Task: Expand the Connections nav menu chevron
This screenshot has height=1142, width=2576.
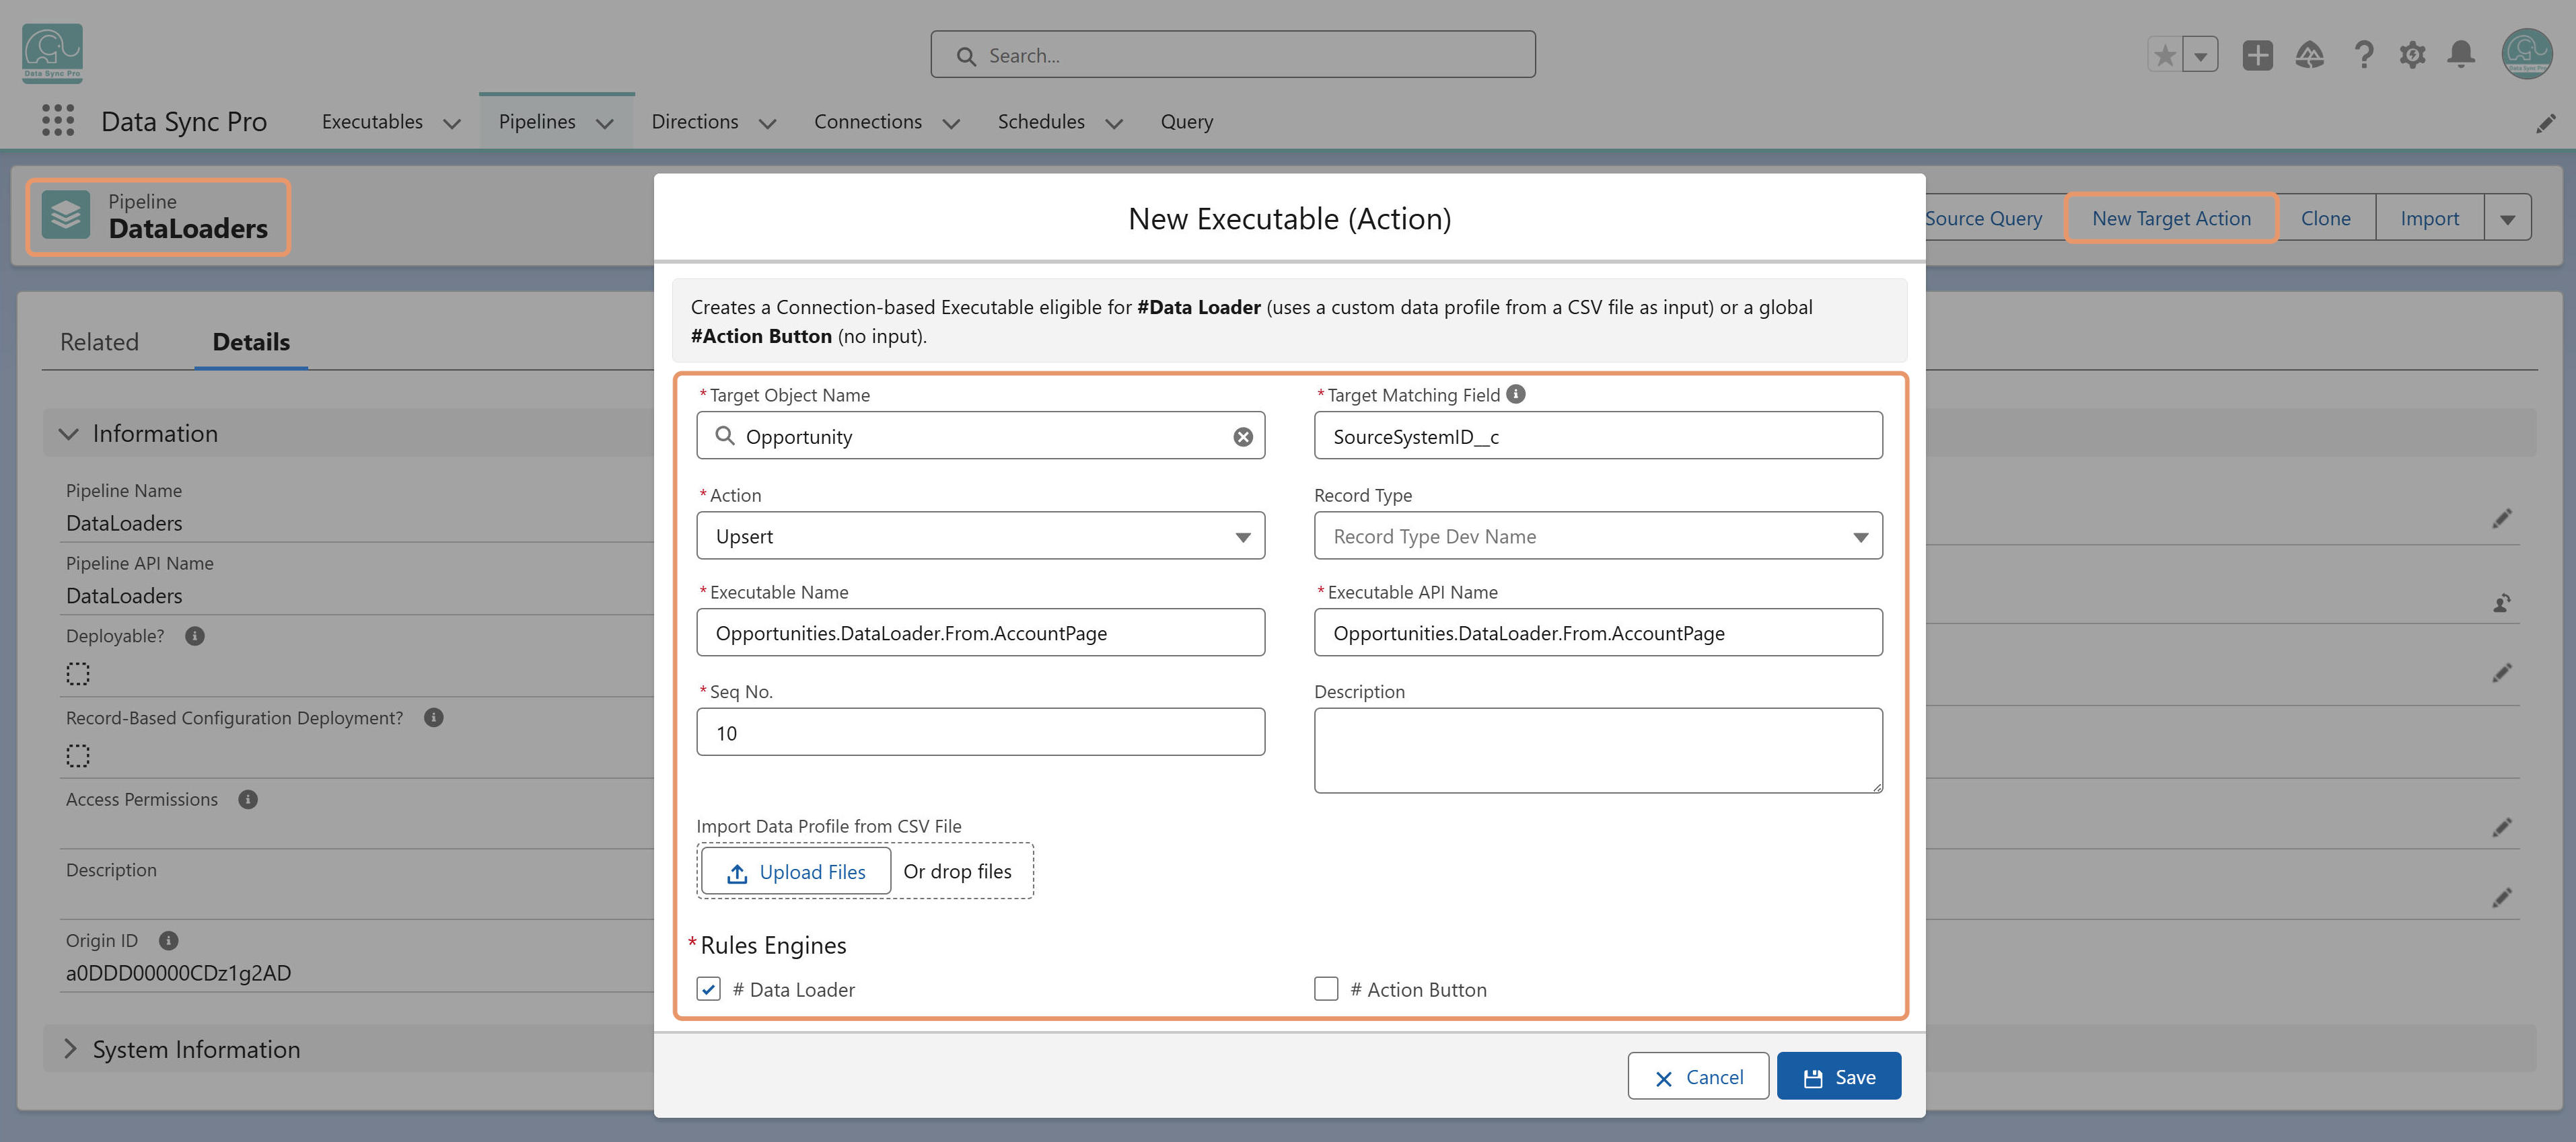Action: click(x=952, y=123)
